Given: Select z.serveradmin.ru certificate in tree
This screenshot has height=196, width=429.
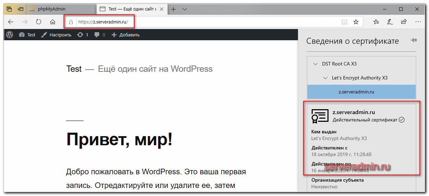Looking at the screenshot, I should coord(356,92).
